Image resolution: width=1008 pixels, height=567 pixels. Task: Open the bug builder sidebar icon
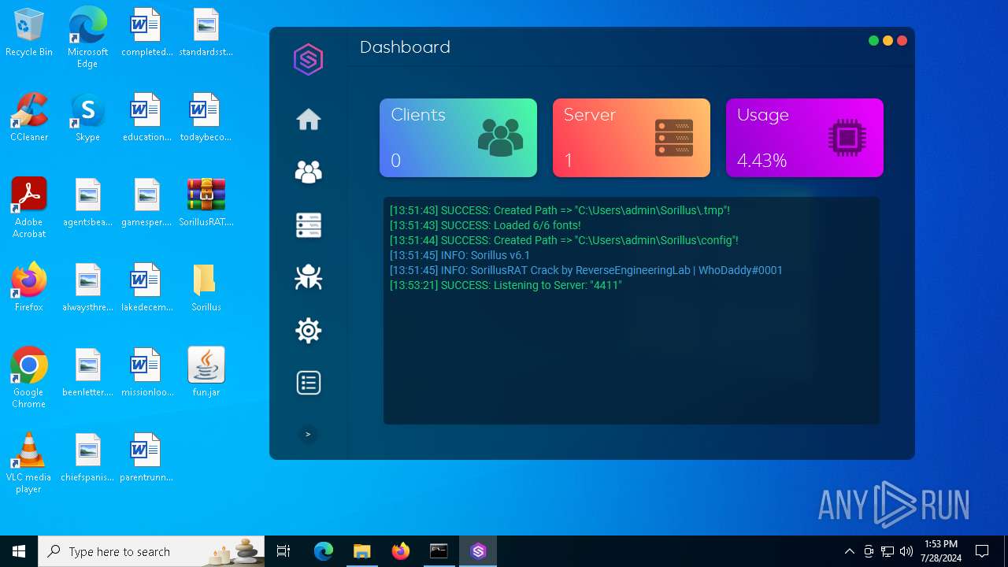(308, 277)
